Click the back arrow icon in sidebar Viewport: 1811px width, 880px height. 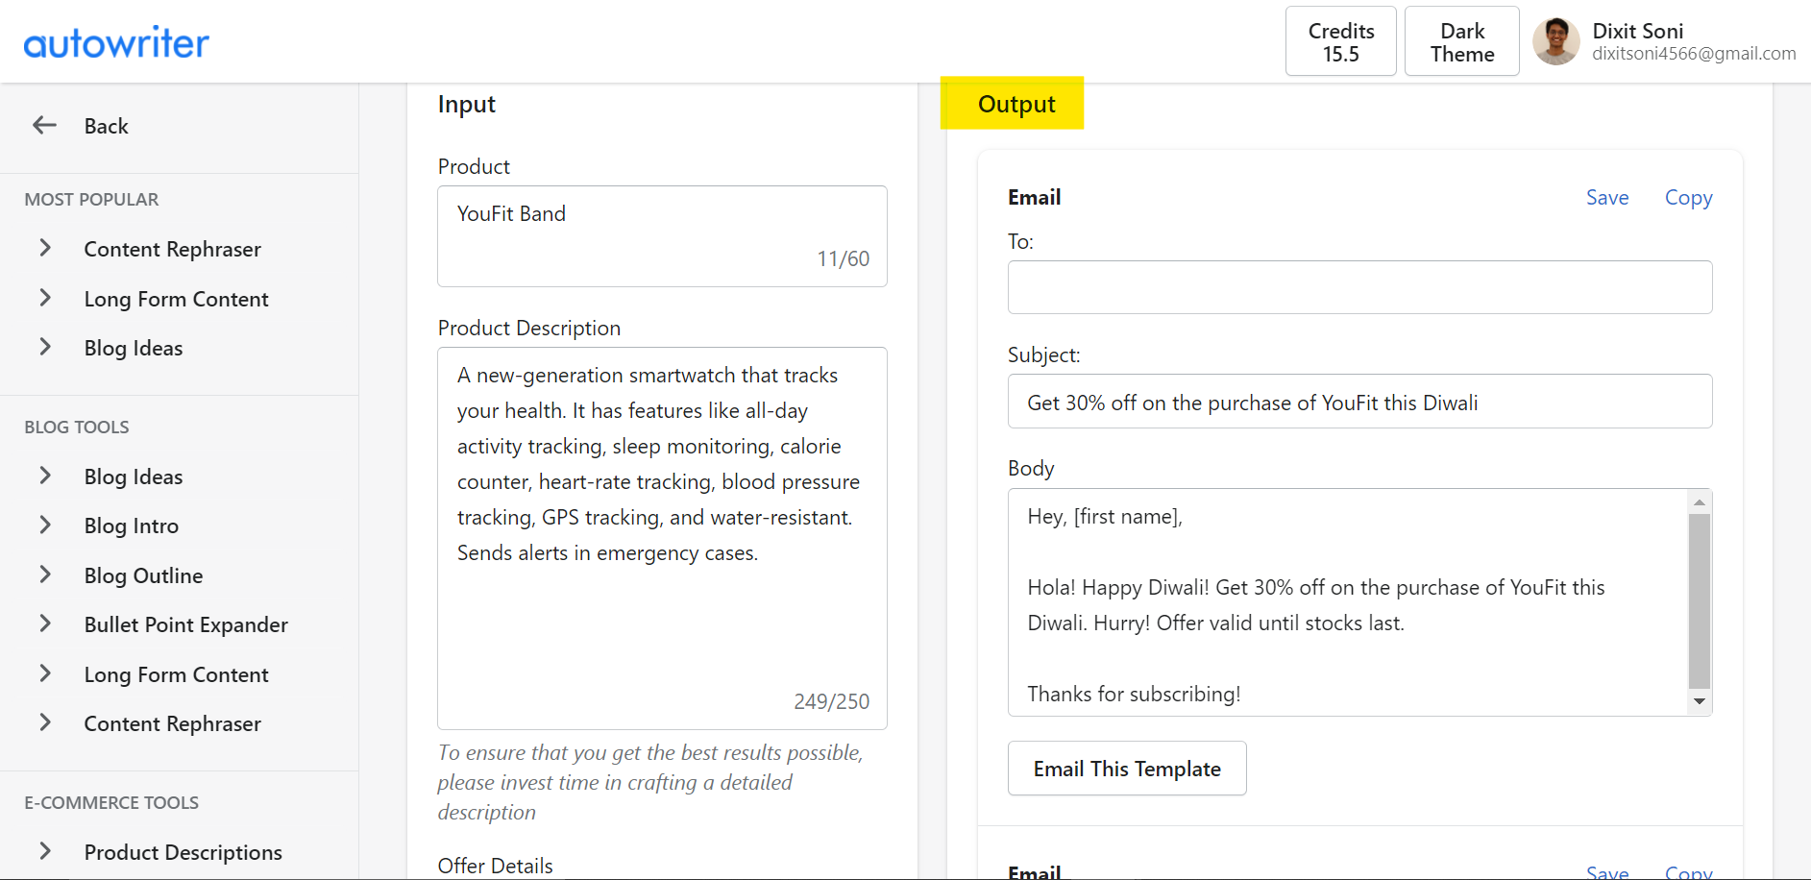point(45,125)
